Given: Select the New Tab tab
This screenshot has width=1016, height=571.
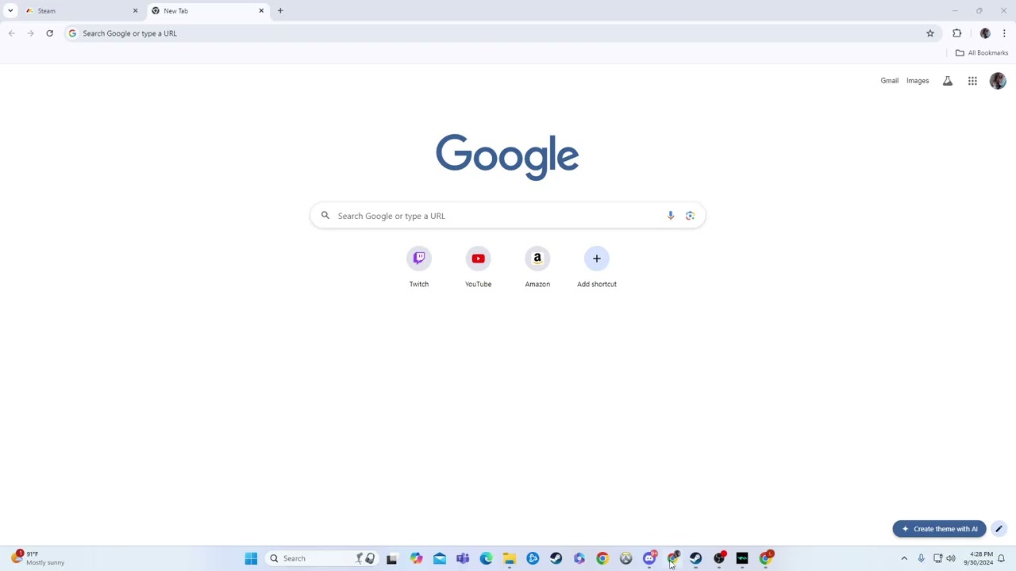Looking at the screenshot, I should (x=206, y=11).
